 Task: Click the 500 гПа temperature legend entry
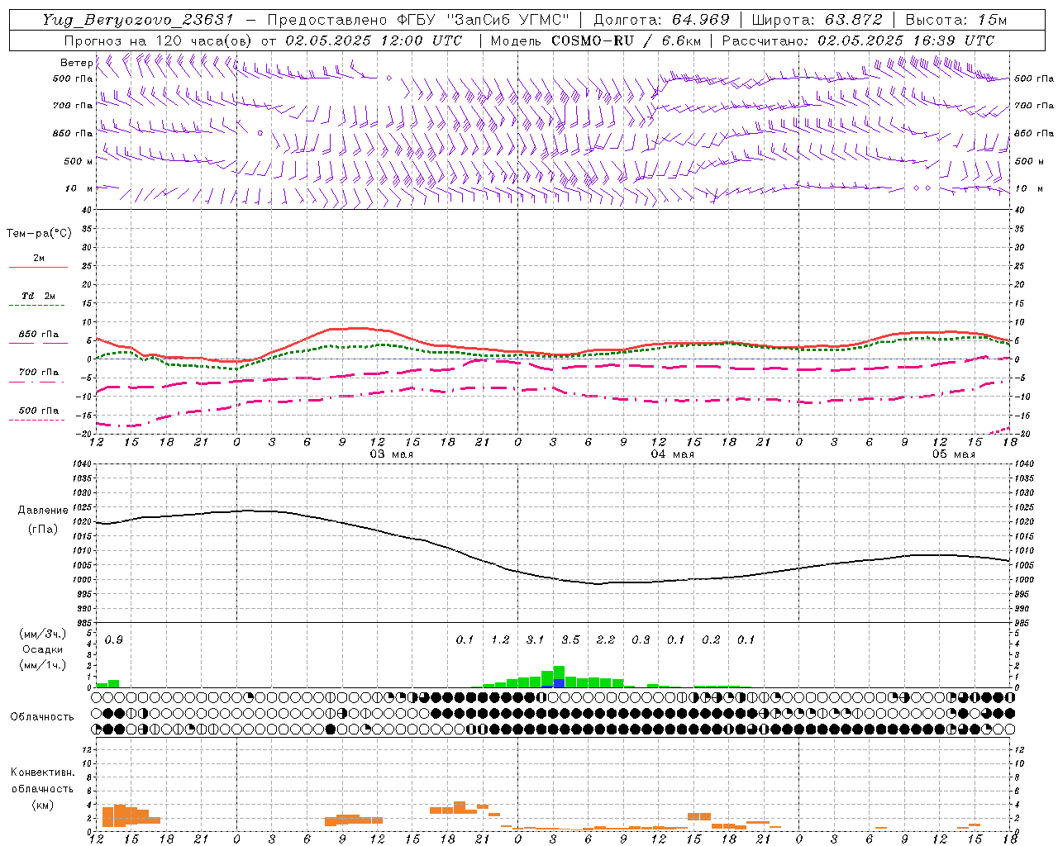tap(38, 411)
